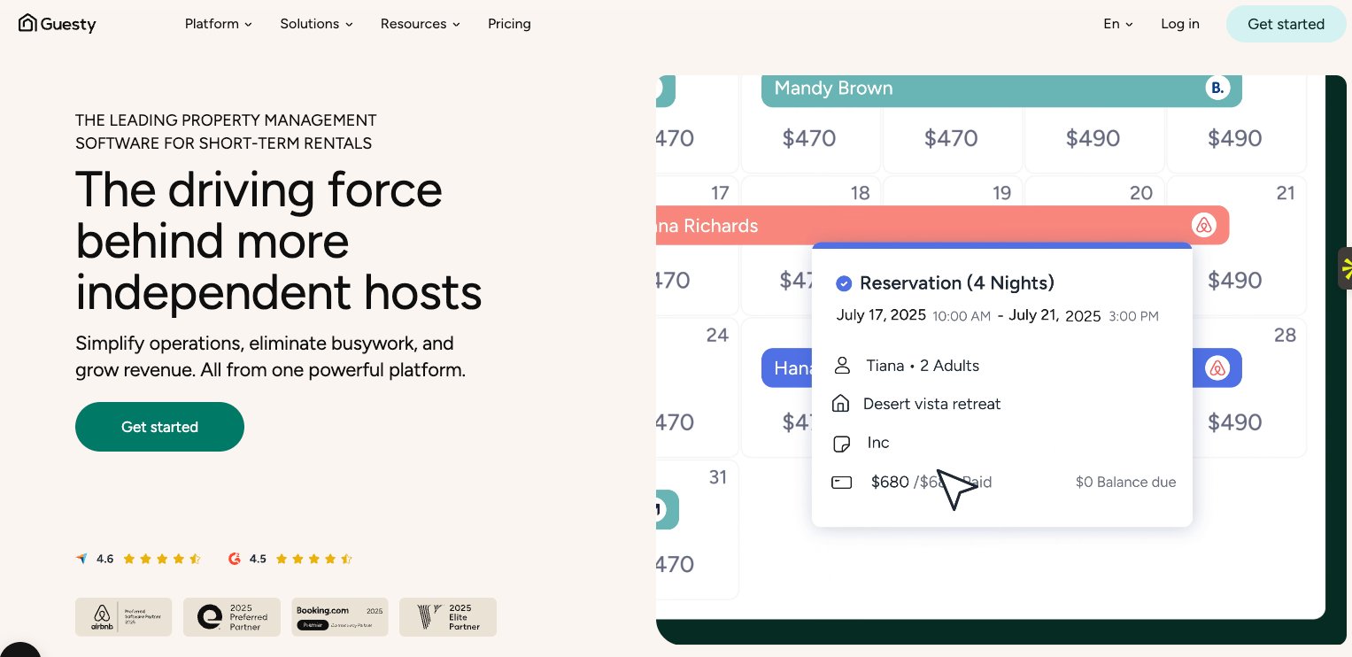Screen dimensions: 1352x657
Task: Go to the Pricing page
Action: 509,24
